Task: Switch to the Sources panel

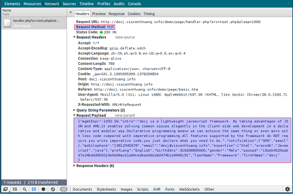Action: (x=69, y=4)
